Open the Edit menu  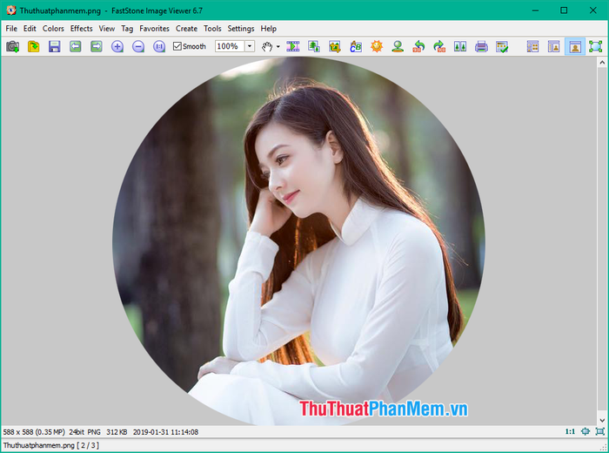pyautogui.click(x=30, y=29)
